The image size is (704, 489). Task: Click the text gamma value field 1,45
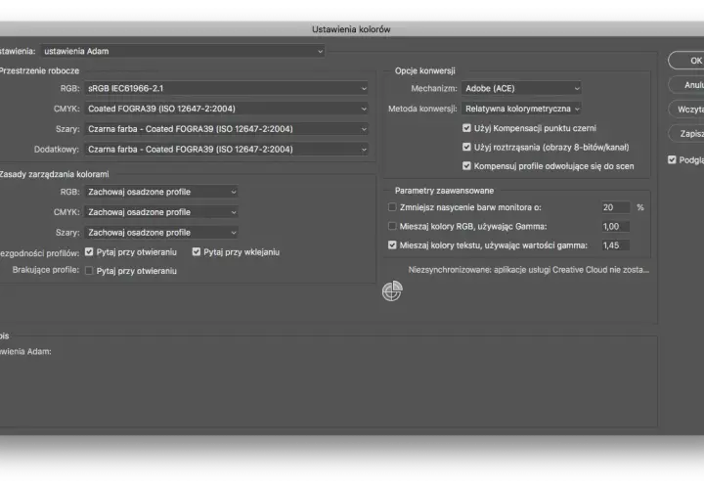(616, 245)
